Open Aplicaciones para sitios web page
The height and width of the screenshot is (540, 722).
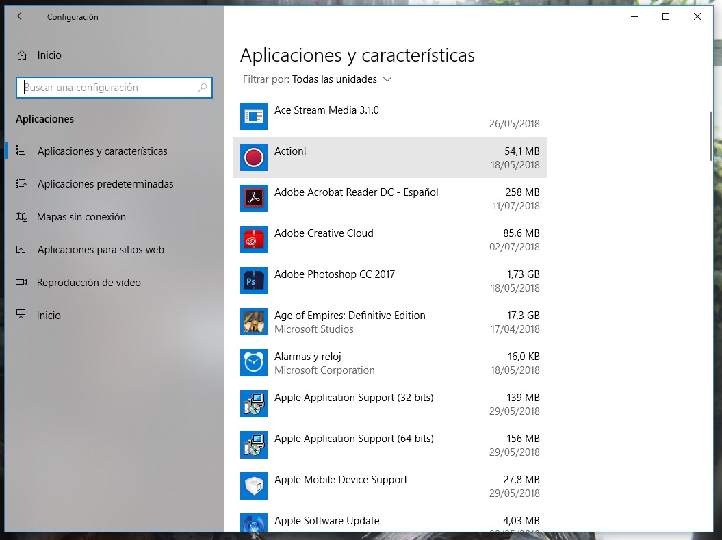click(101, 250)
